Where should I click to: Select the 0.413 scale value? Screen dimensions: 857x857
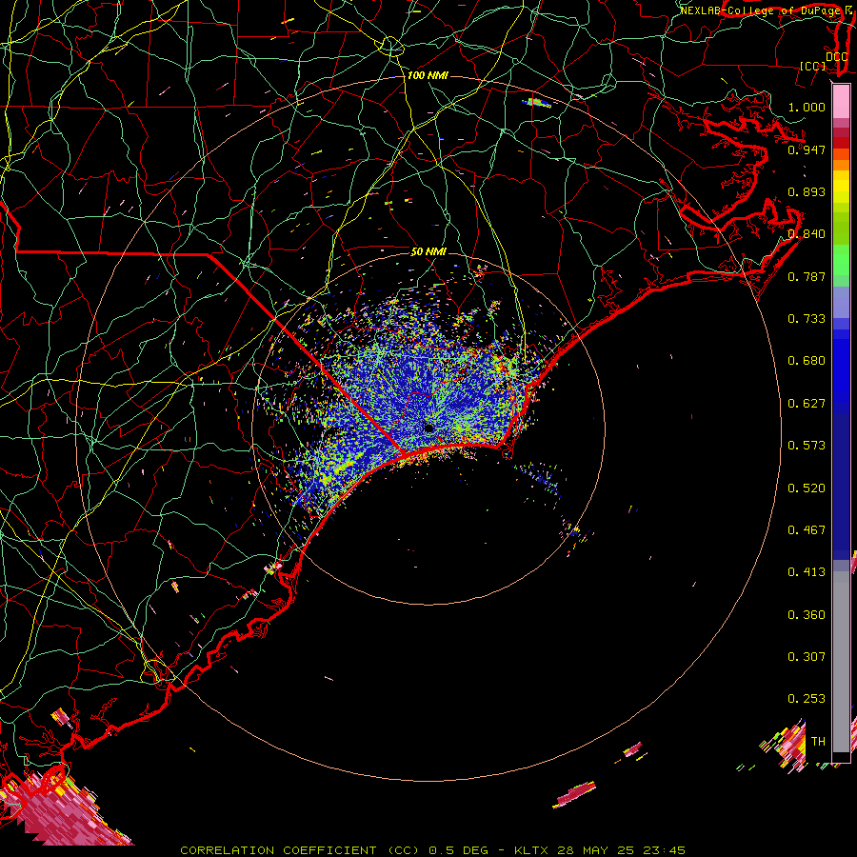[807, 572]
